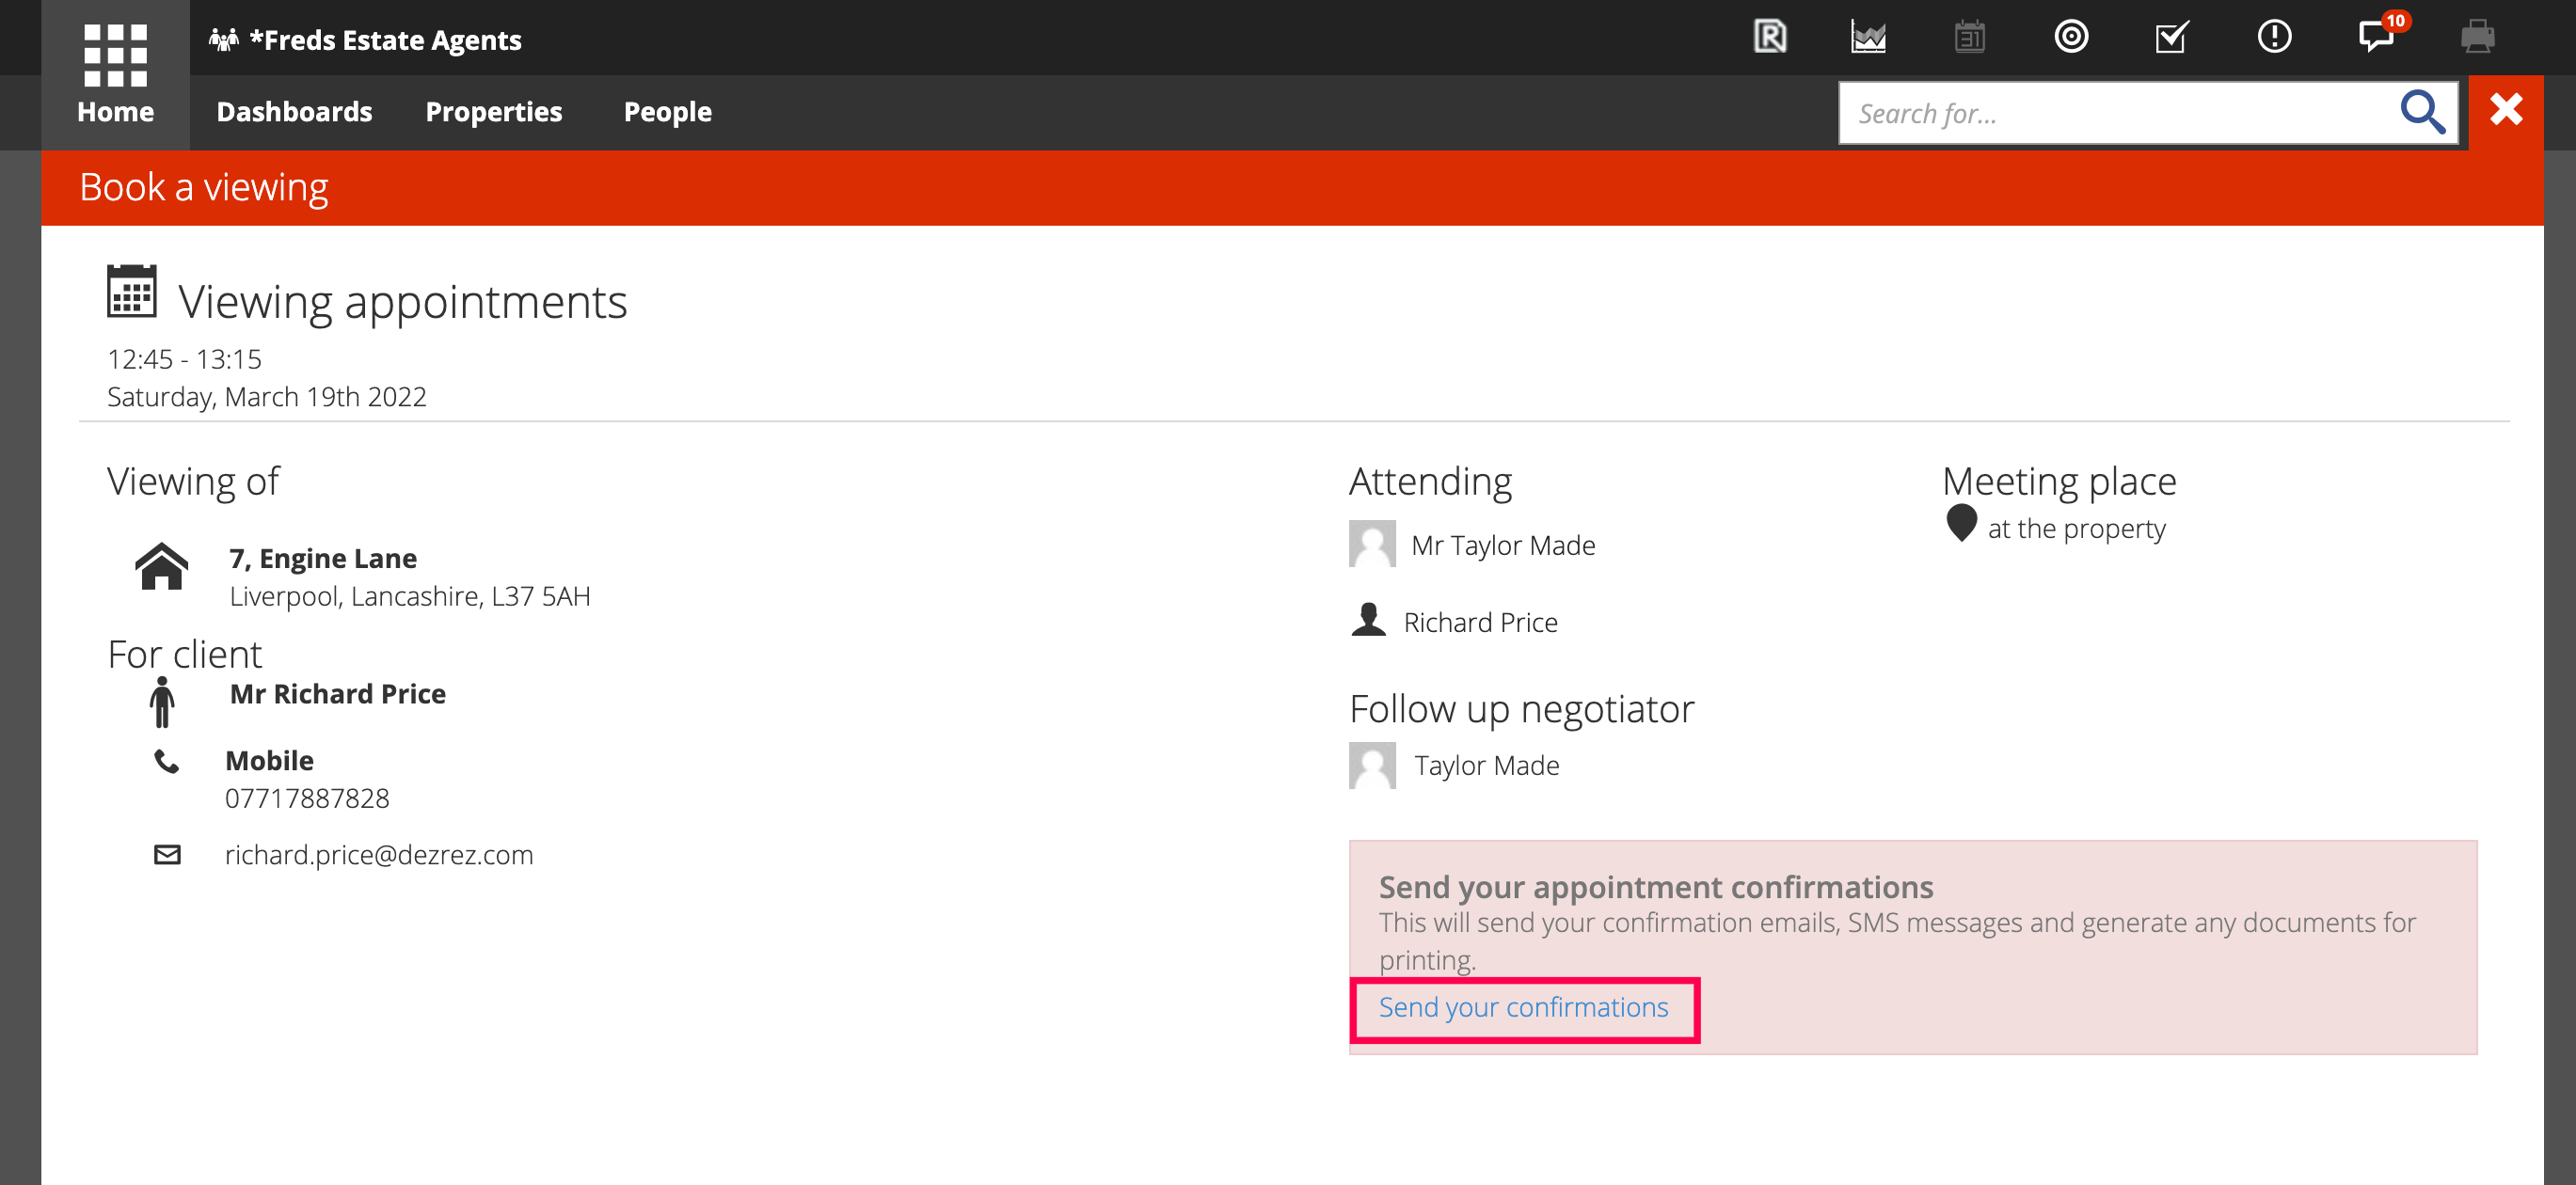
Task: Open client Mr Richard Price
Action: (338, 694)
